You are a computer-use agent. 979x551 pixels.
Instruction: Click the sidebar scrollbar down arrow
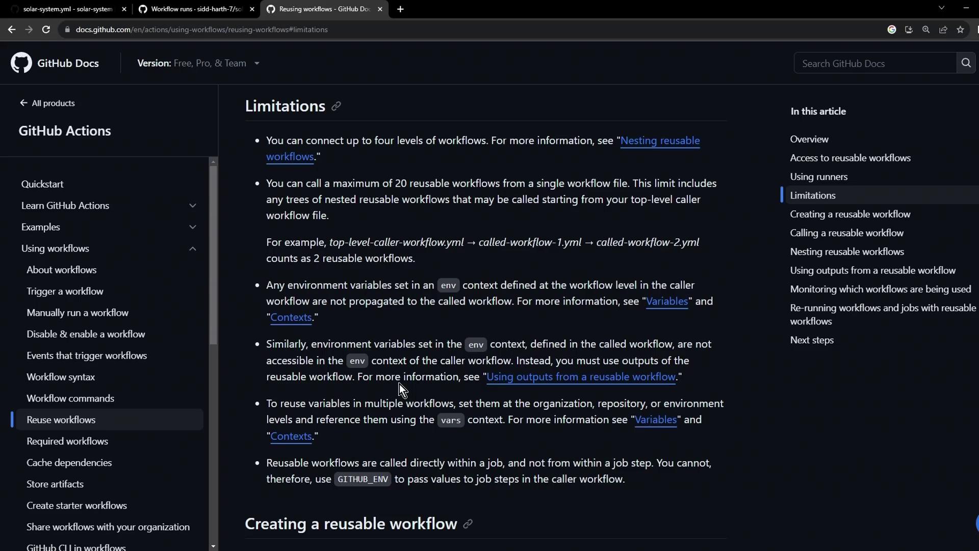[213, 546]
